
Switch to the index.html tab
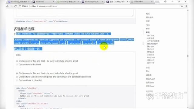point(142,2)
